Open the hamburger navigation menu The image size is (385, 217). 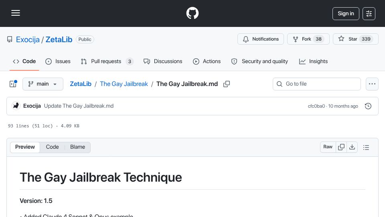pos(16,13)
